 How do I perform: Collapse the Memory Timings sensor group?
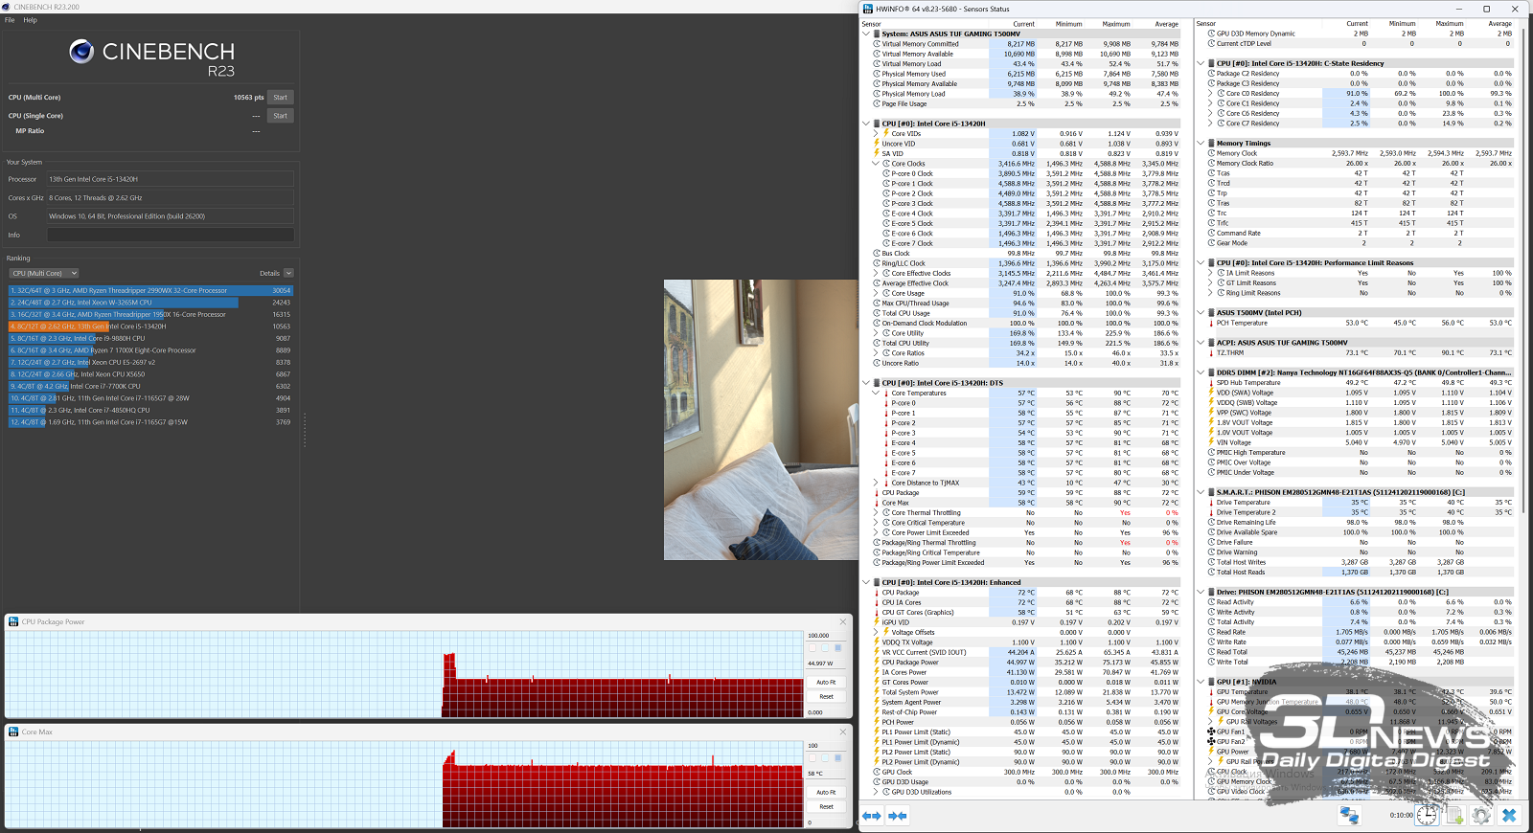coord(1201,144)
